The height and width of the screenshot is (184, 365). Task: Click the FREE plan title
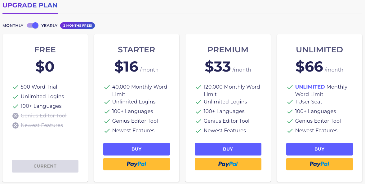tap(45, 50)
